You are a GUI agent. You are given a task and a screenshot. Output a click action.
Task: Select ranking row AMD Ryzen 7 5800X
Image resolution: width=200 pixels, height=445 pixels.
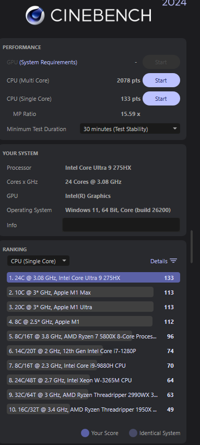click(93, 336)
